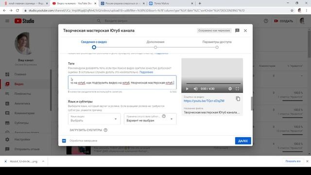Open the youtu.be video link
The image size is (311, 175).
click(x=204, y=101)
